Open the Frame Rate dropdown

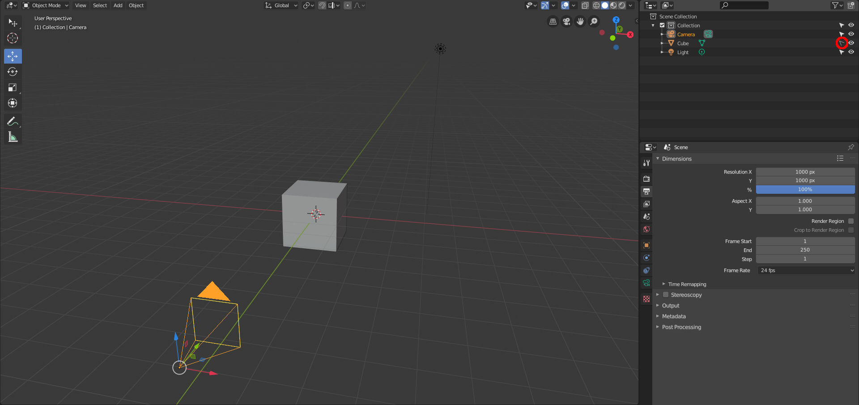click(805, 270)
